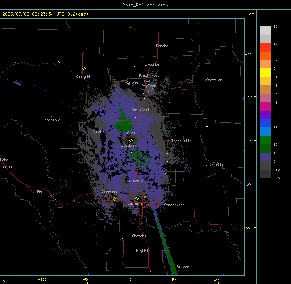Image resolution: width=291 pixels, height=284 pixels.
Task: Click the Innisfail city label
Action: (140, 110)
